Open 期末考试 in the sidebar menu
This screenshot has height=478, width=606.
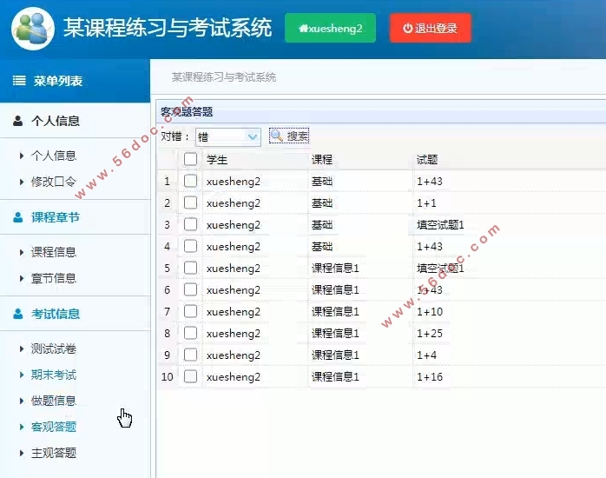[54, 375]
